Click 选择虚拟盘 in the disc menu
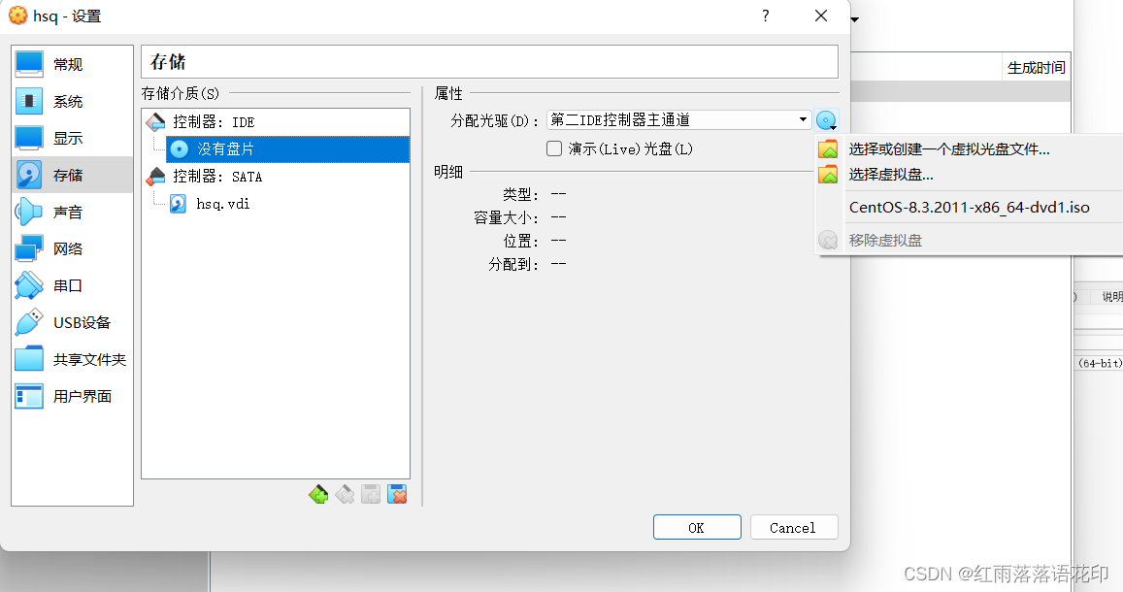Screen dimensions: 1123x592 (x=890, y=176)
